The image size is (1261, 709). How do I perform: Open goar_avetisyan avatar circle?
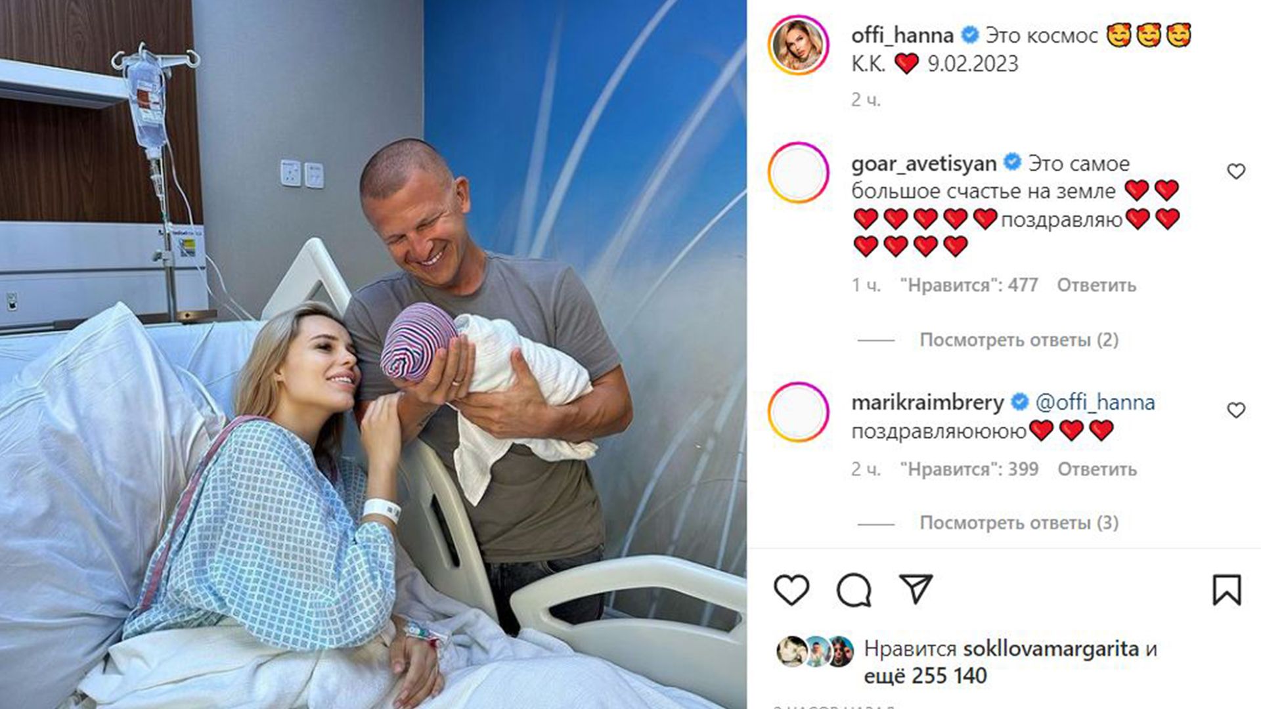pos(798,173)
